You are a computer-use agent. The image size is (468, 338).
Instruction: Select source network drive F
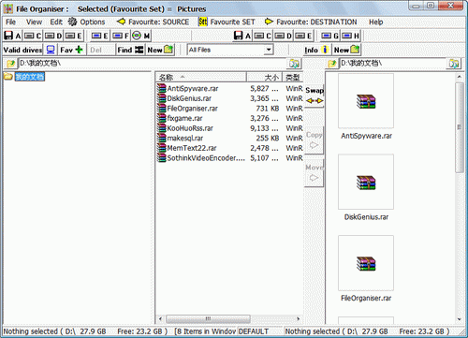tap(121, 36)
